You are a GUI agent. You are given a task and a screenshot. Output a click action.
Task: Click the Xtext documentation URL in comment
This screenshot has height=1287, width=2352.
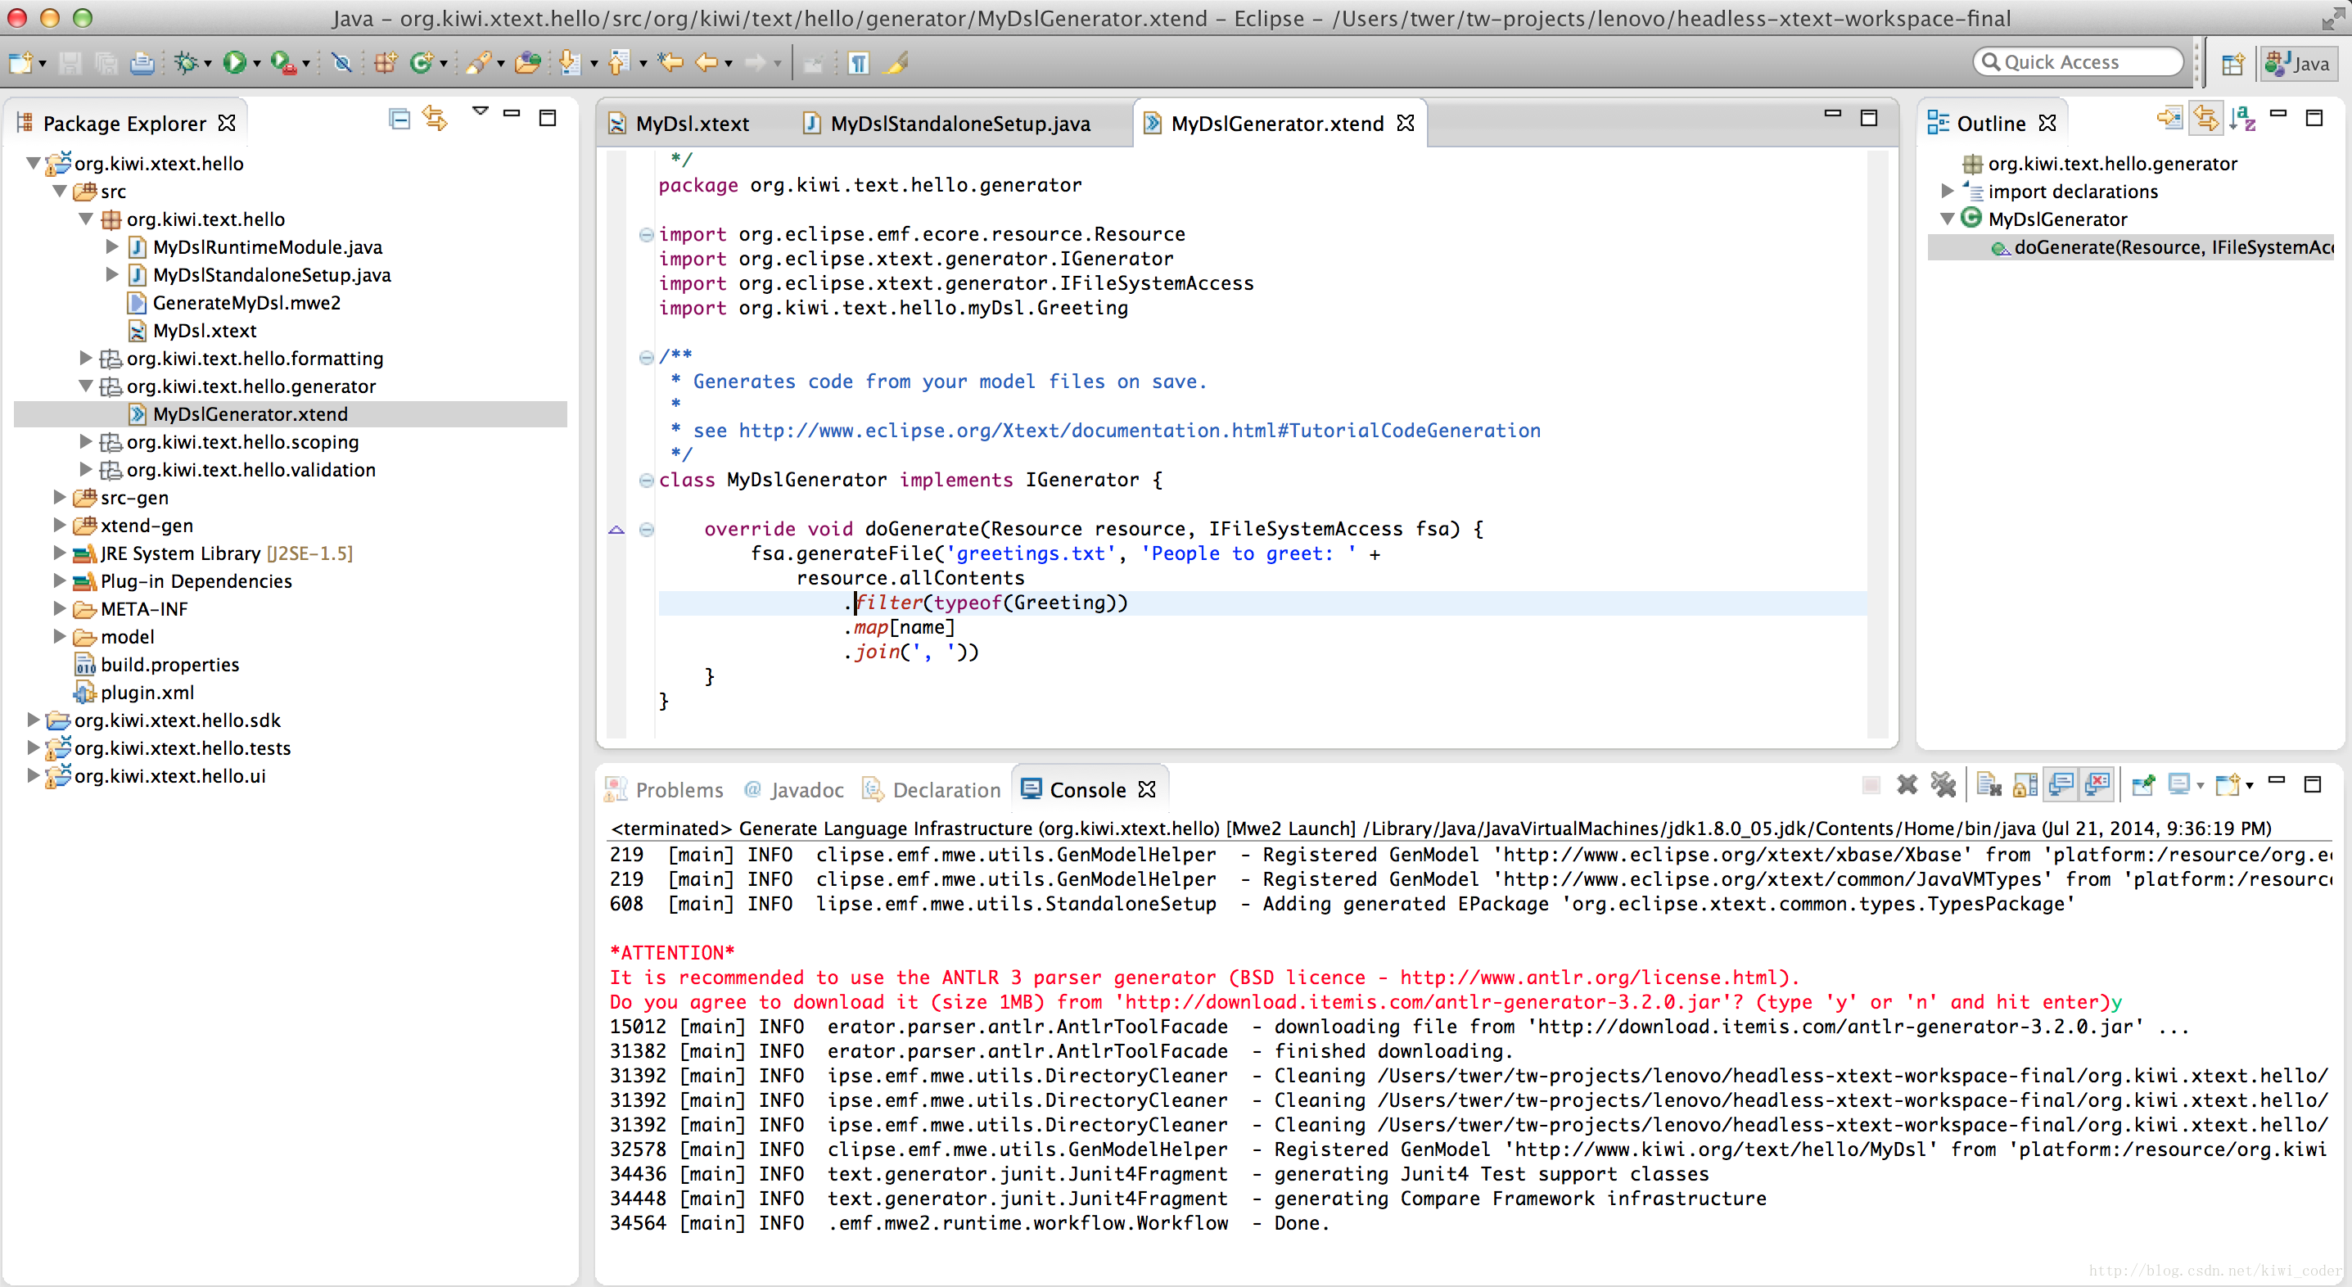(x=1140, y=430)
